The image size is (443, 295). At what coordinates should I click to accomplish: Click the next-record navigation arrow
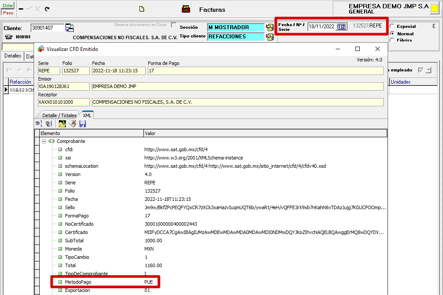click(x=29, y=70)
